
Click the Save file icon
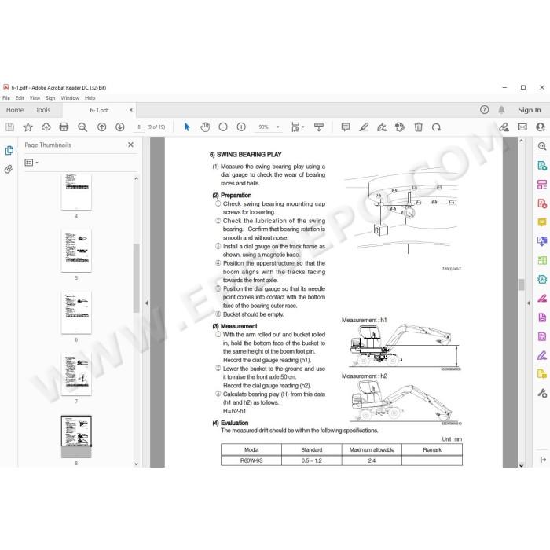click(9, 127)
